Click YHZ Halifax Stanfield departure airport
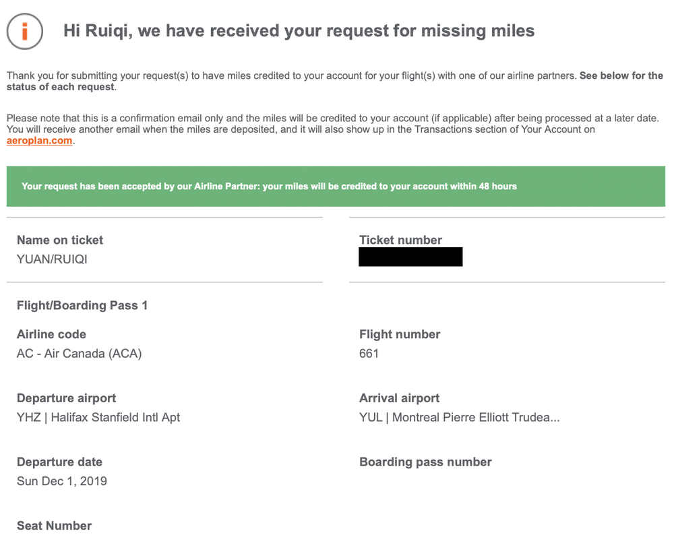Image resolution: width=674 pixels, height=541 pixels. tap(98, 417)
